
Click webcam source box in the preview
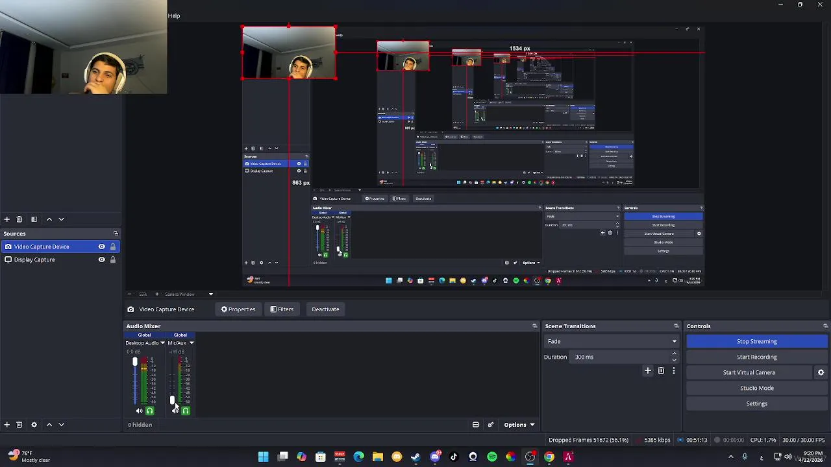(x=289, y=53)
